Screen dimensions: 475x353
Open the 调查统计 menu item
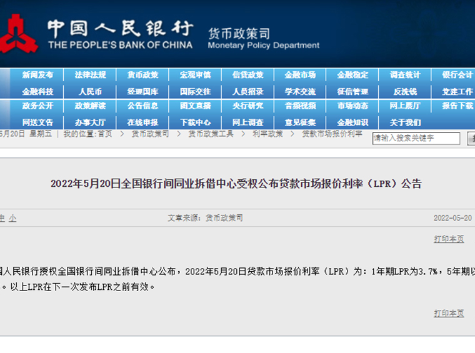click(406, 75)
